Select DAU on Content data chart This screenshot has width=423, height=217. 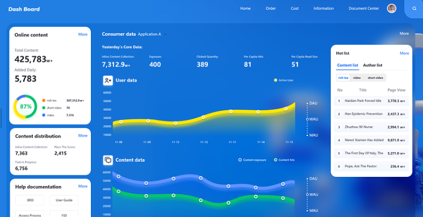pyautogui.click(x=313, y=179)
